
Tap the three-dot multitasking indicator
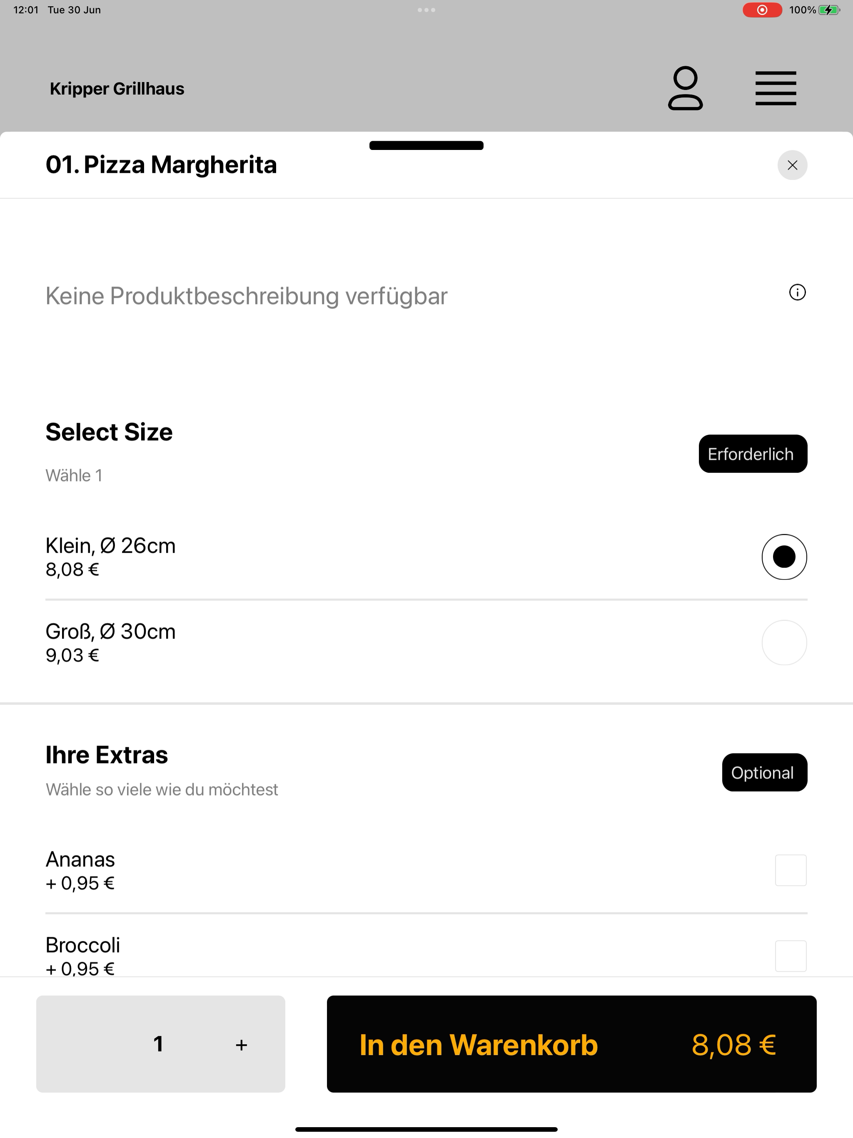pyautogui.click(x=426, y=10)
